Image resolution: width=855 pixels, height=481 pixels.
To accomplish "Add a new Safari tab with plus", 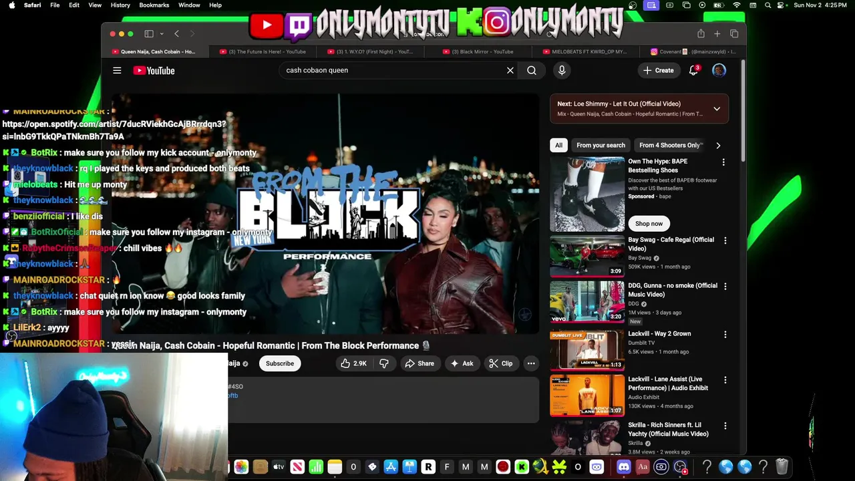I will [x=717, y=33].
